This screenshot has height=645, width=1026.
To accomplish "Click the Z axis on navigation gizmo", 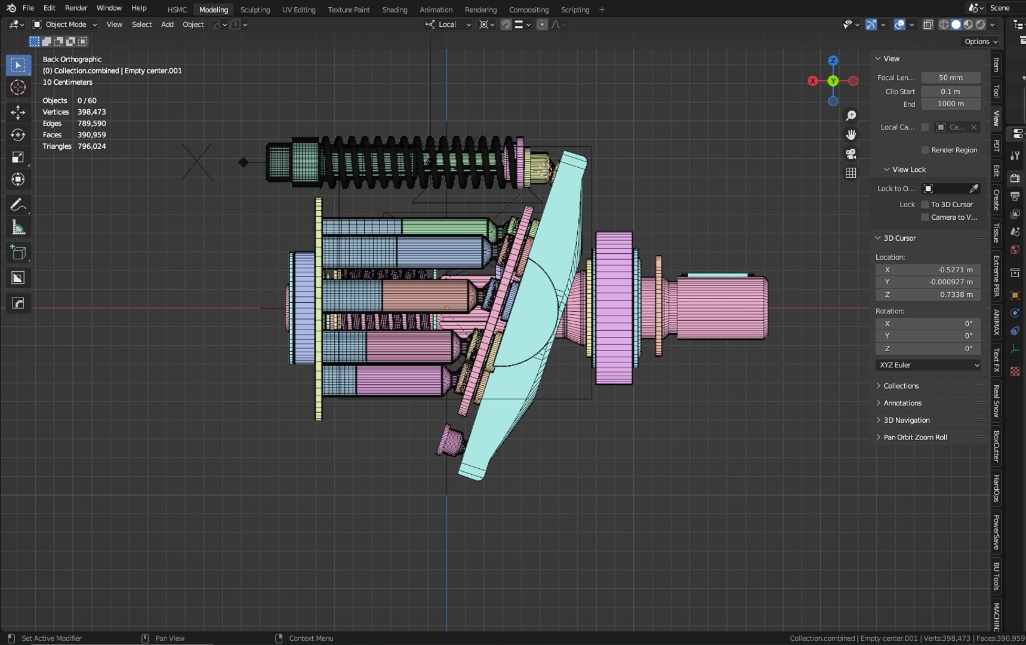I will tap(833, 61).
